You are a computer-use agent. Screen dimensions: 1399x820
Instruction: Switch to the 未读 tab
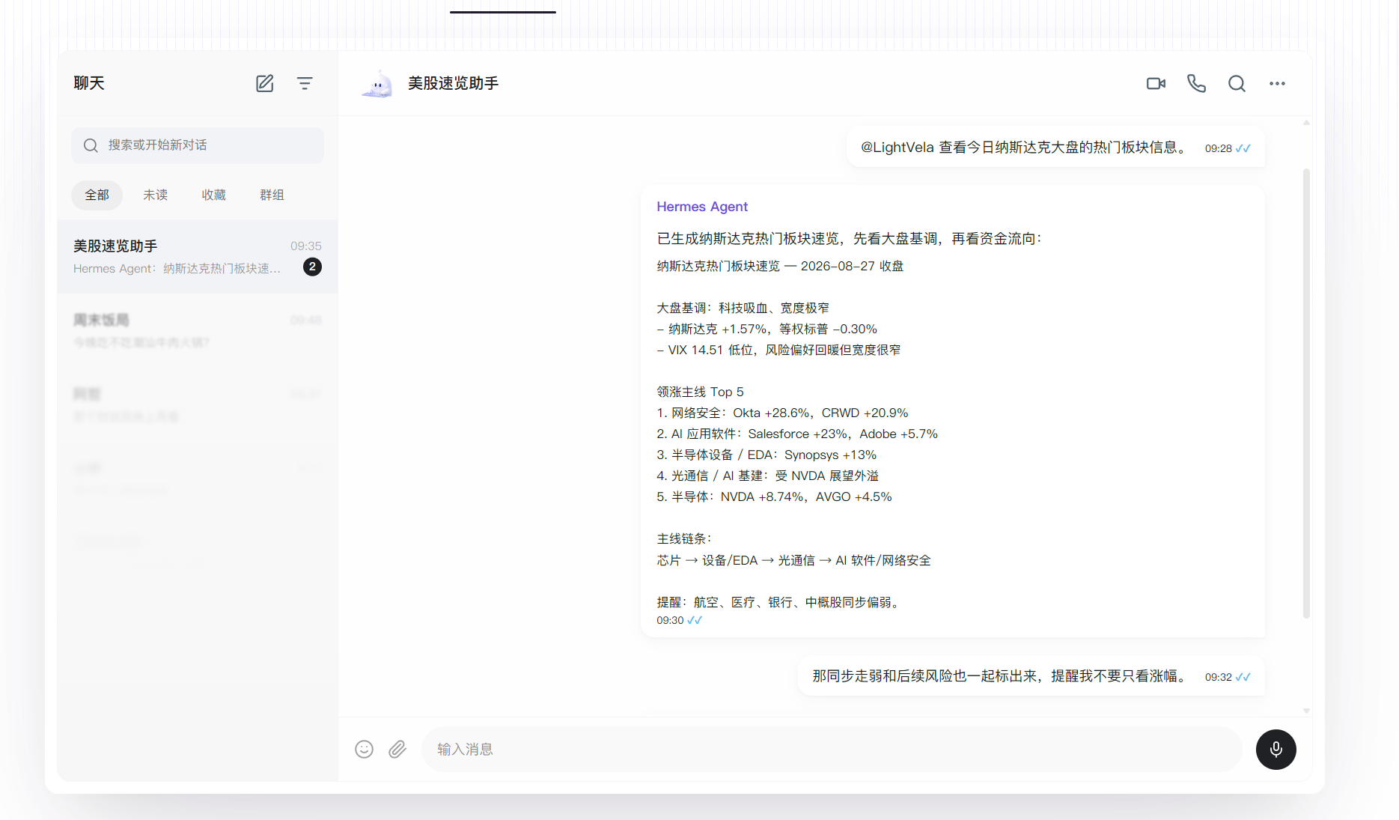coord(155,195)
